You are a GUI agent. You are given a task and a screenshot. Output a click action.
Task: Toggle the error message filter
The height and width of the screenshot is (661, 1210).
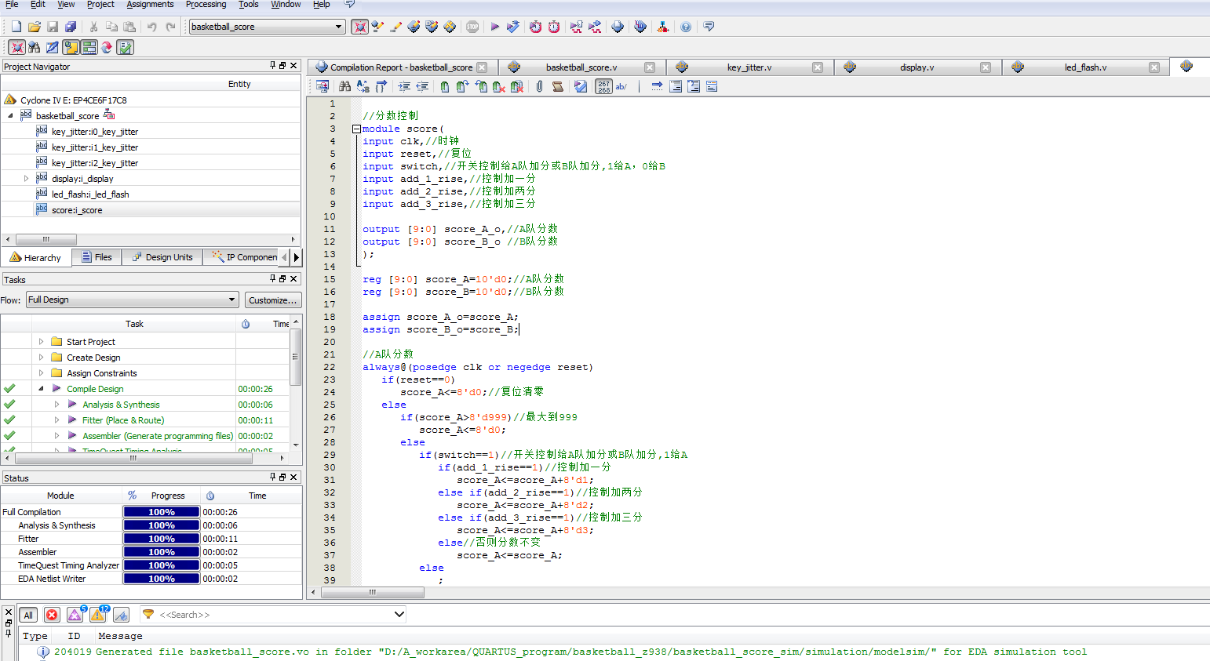click(x=52, y=615)
